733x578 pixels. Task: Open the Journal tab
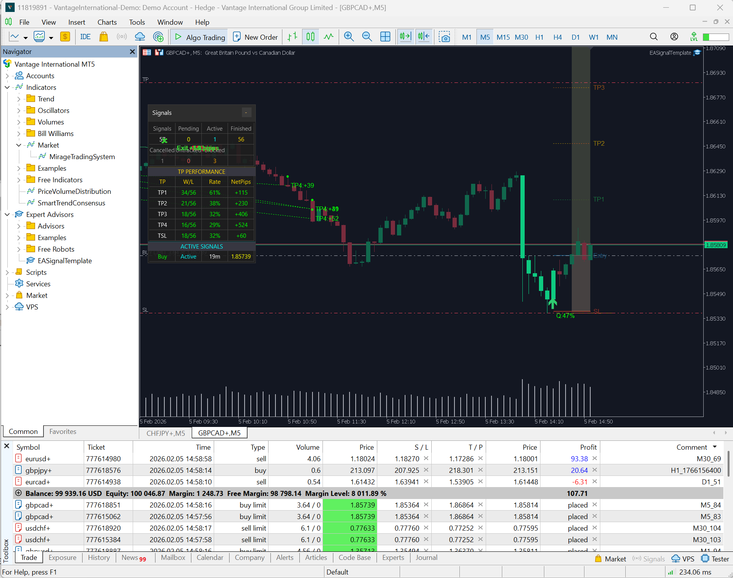click(x=426, y=558)
